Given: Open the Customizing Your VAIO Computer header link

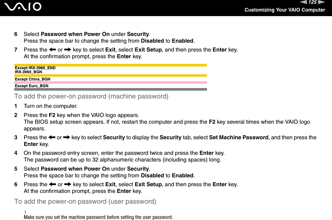Looking at the screenshot, I should (285, 10).
